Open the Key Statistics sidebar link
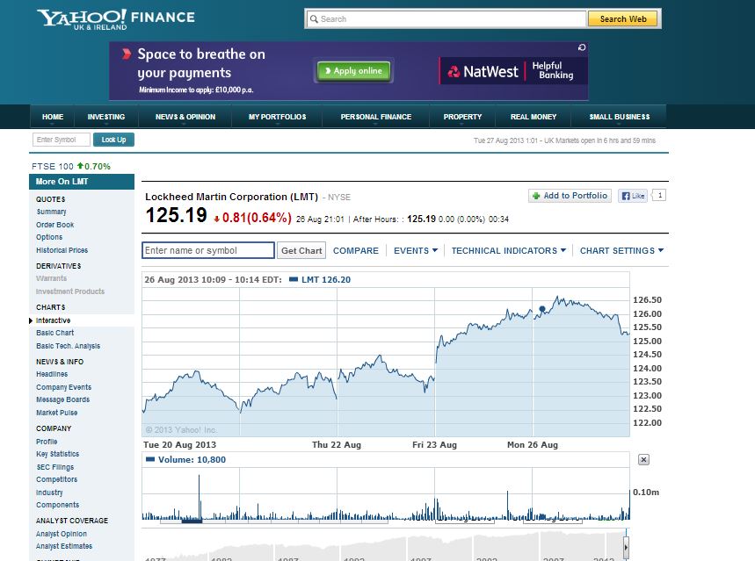The height and width of the screenshot is (561, 755). pyautogui.click(x=57, y=454)
